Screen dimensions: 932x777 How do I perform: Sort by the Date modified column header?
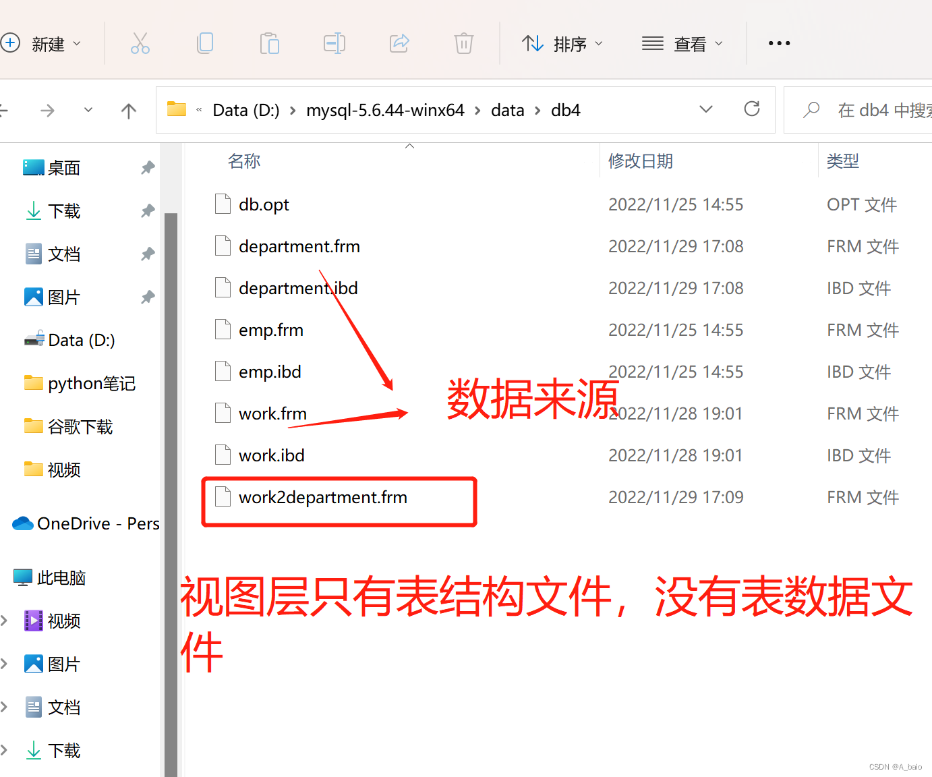641,161
